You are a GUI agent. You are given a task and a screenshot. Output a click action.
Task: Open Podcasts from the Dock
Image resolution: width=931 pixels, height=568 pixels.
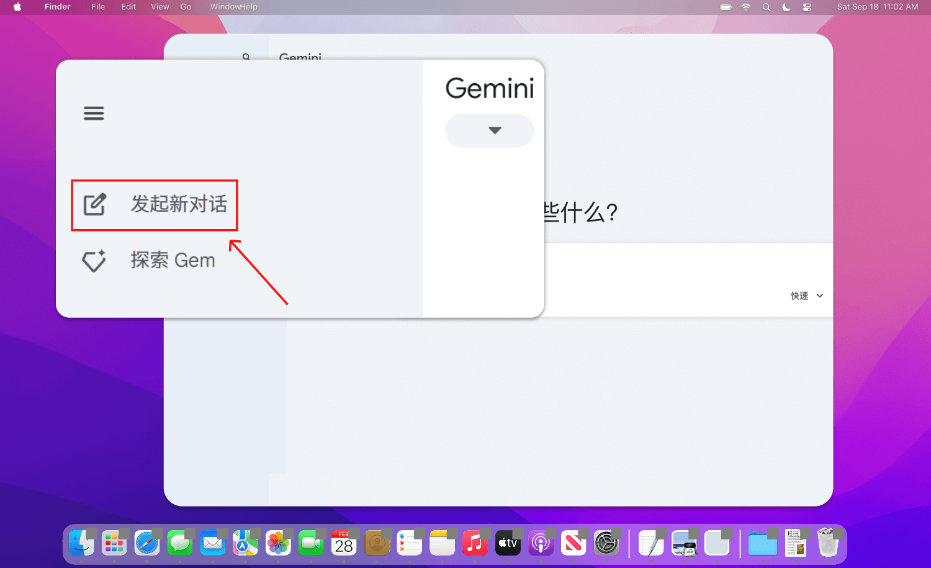(x=541, y=544)
